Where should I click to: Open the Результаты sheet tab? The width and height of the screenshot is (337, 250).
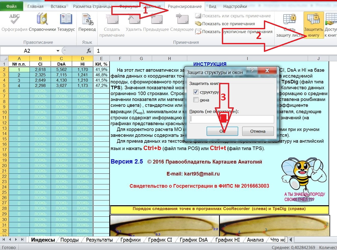pos(99,240)
